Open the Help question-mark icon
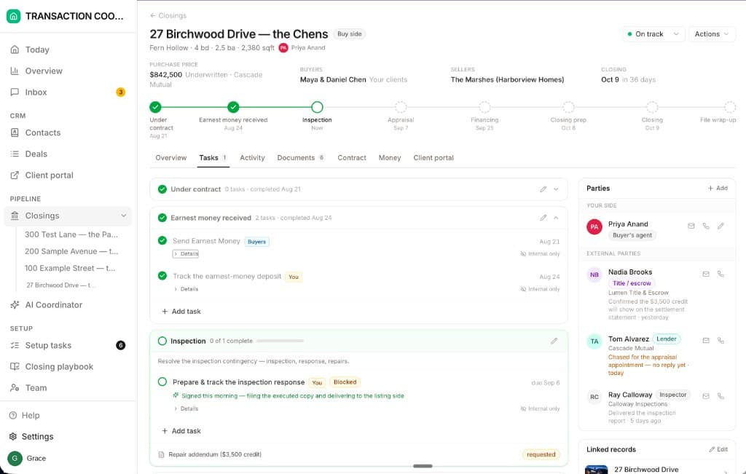This screenshot has width=746, height=474. (13, 415)
